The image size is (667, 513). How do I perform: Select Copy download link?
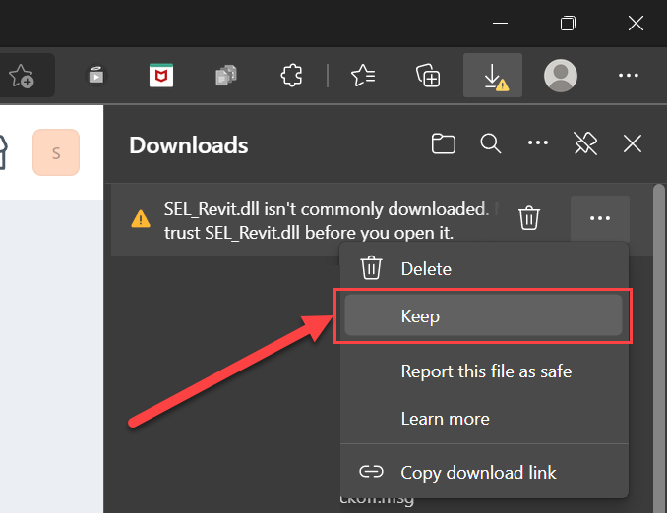point(484,472)
